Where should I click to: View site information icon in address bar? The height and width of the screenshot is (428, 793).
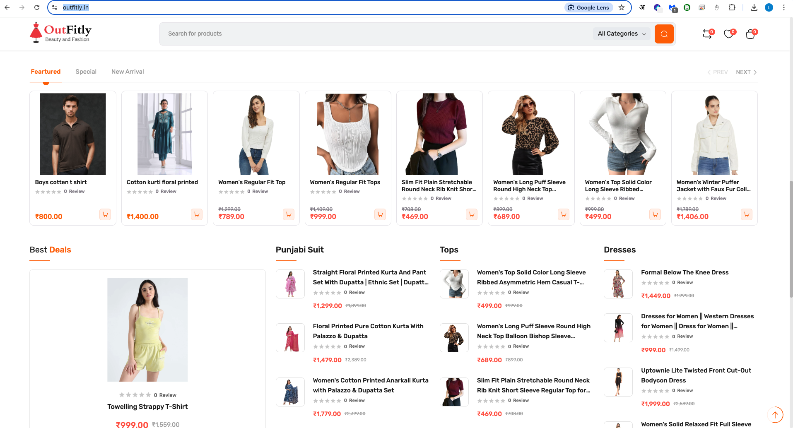55,7
